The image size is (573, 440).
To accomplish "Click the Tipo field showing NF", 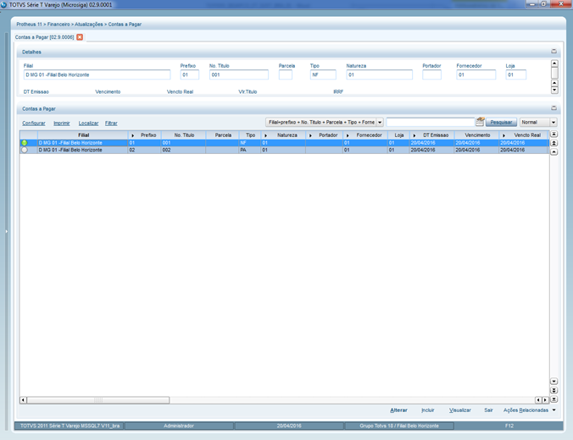I will [x=323, y=74].
